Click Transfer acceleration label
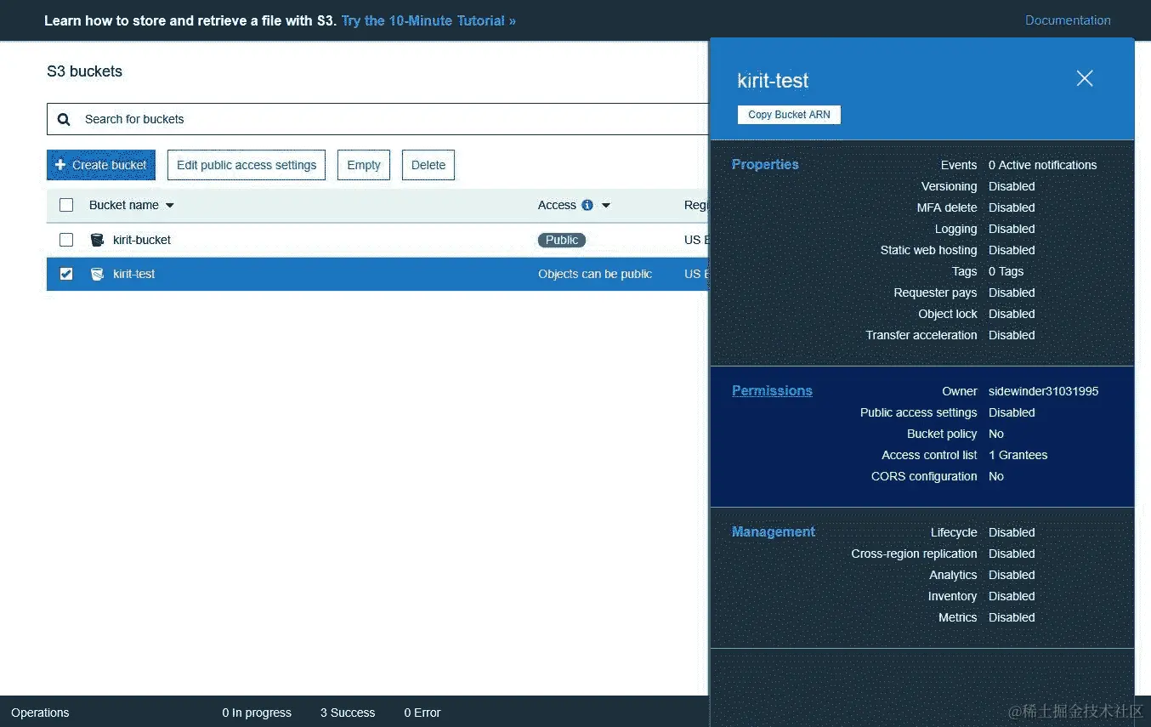The width and height of the screenshot is (1151, 727). tap(921, 335)
